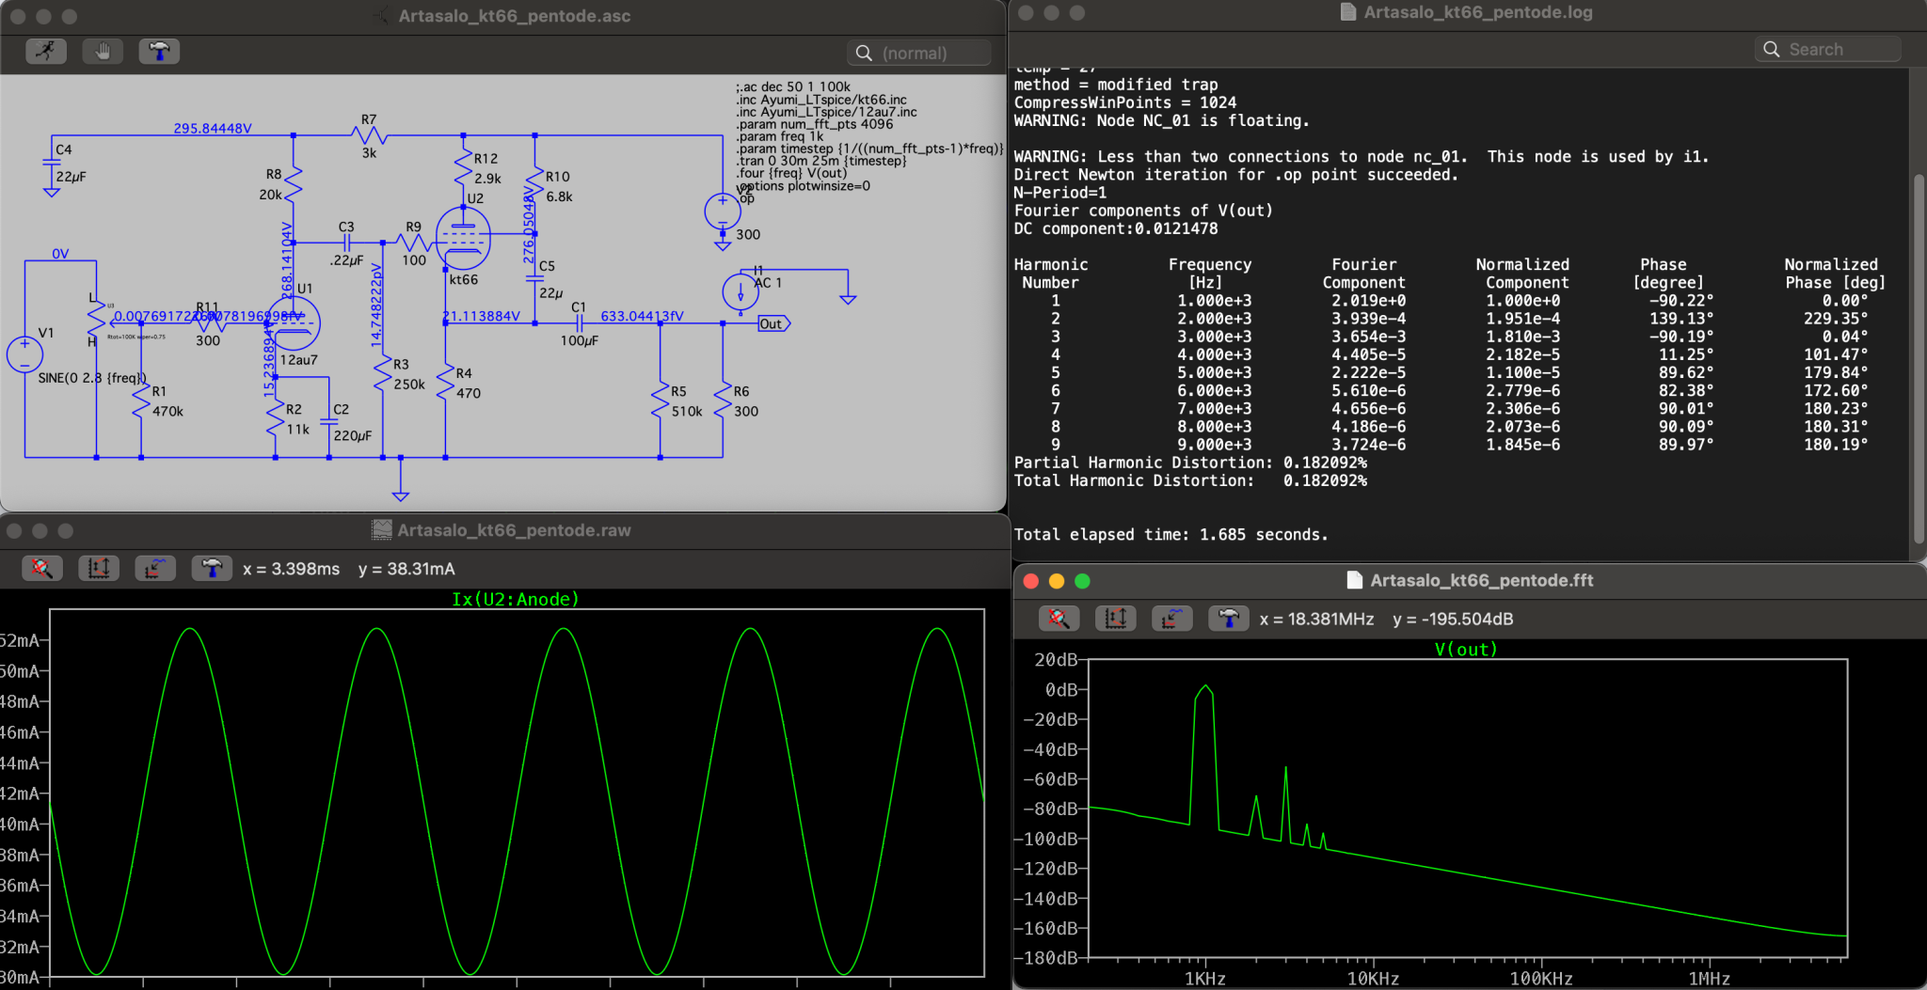The width and height of the screenshot is (1927, 990).
Task: Click the Pick visible traces icon in .fft window
Action: [x=1172, y=619]
